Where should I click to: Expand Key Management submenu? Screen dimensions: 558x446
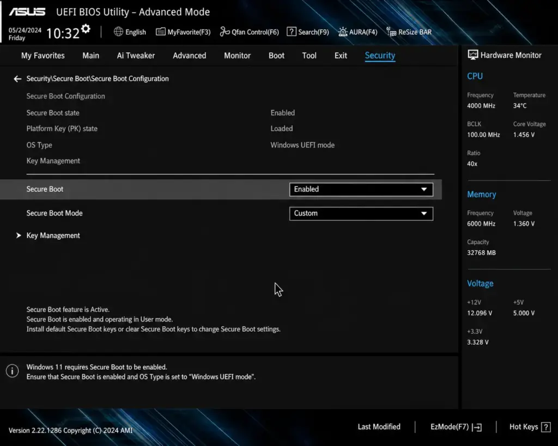pyautogui.click(x=53, y=235)
